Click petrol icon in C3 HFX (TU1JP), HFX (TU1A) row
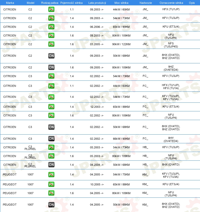The image size is (200, 212). tap(51, 86)
